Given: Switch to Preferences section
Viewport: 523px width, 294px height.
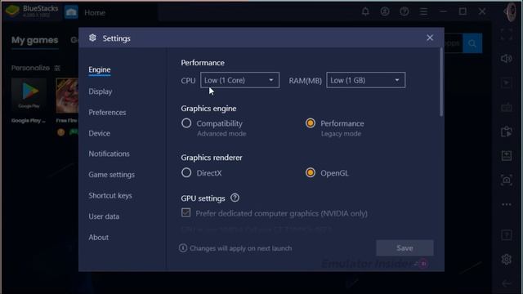Looking at the screenshot, I should pos(107,113).
